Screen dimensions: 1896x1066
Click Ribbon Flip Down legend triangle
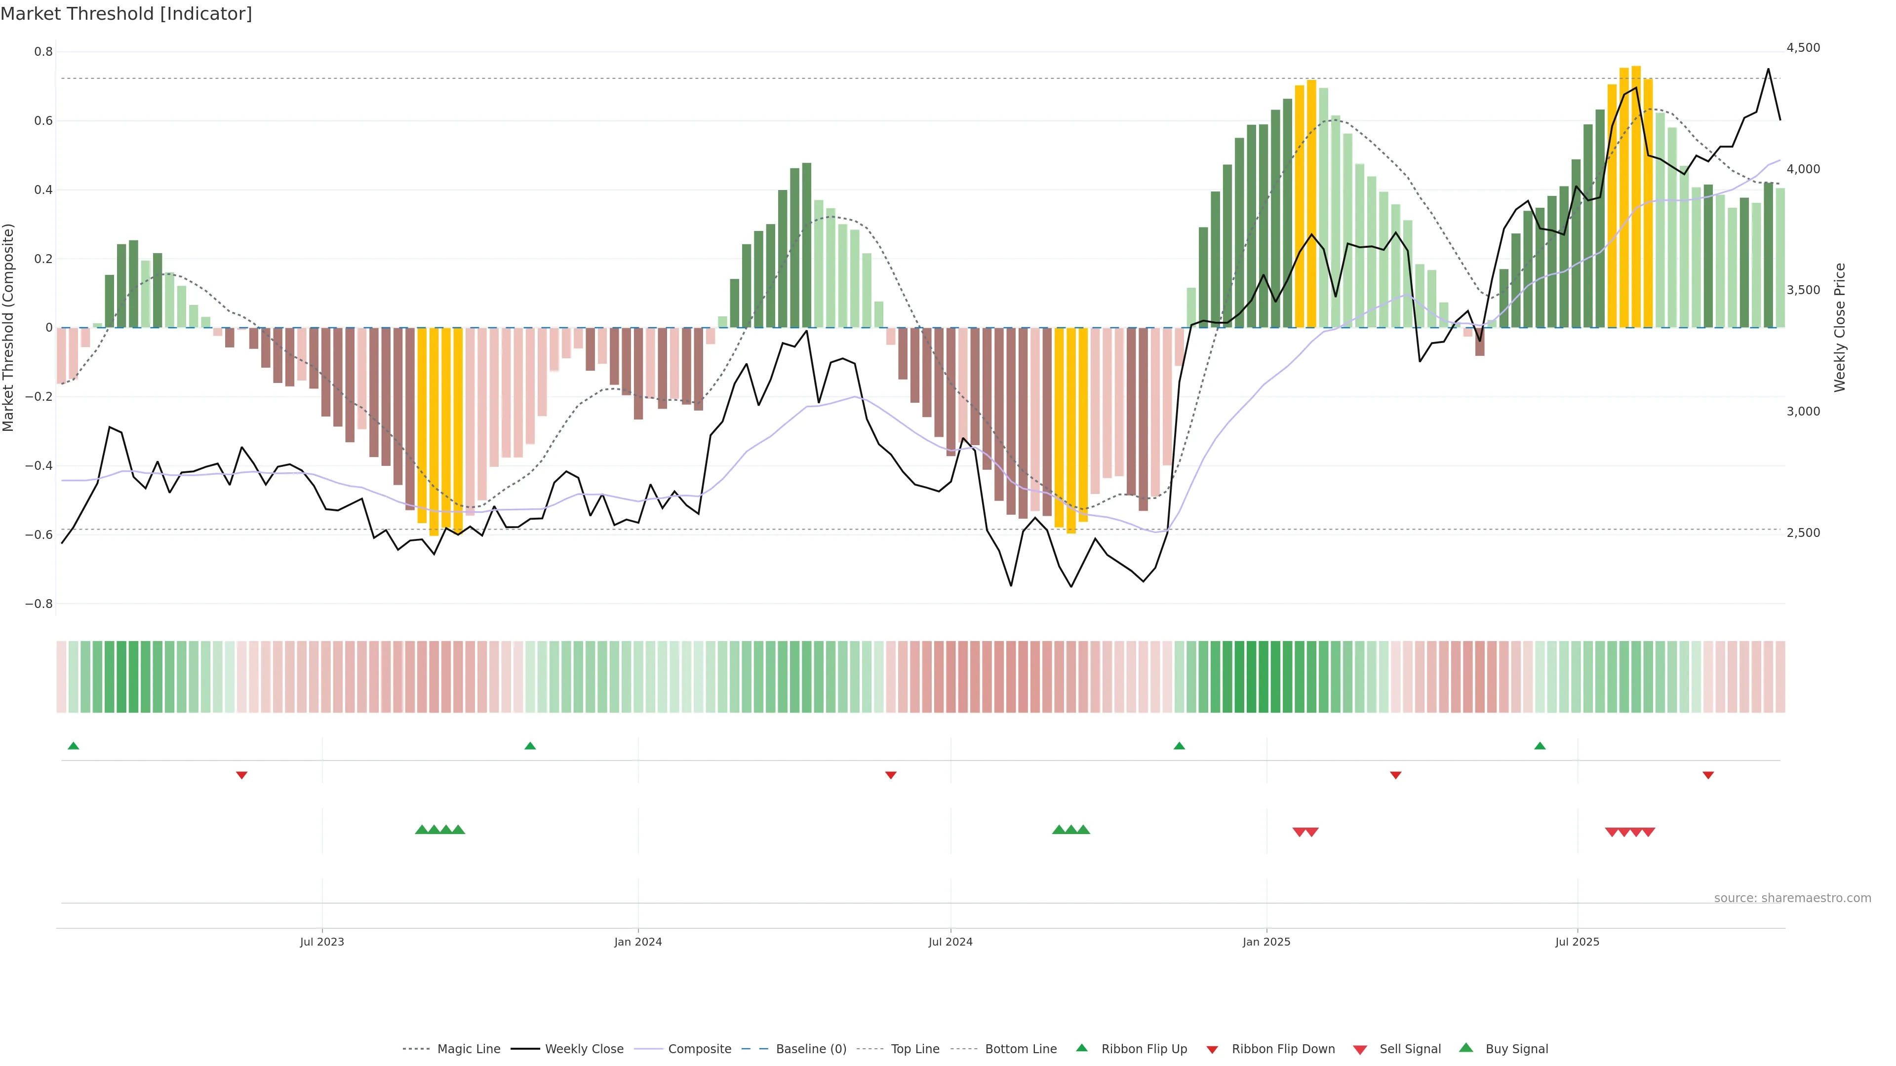[x=1212, y=1050]
